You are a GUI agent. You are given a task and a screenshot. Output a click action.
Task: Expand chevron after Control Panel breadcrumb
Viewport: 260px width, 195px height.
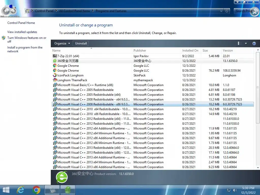pos(56,11)
